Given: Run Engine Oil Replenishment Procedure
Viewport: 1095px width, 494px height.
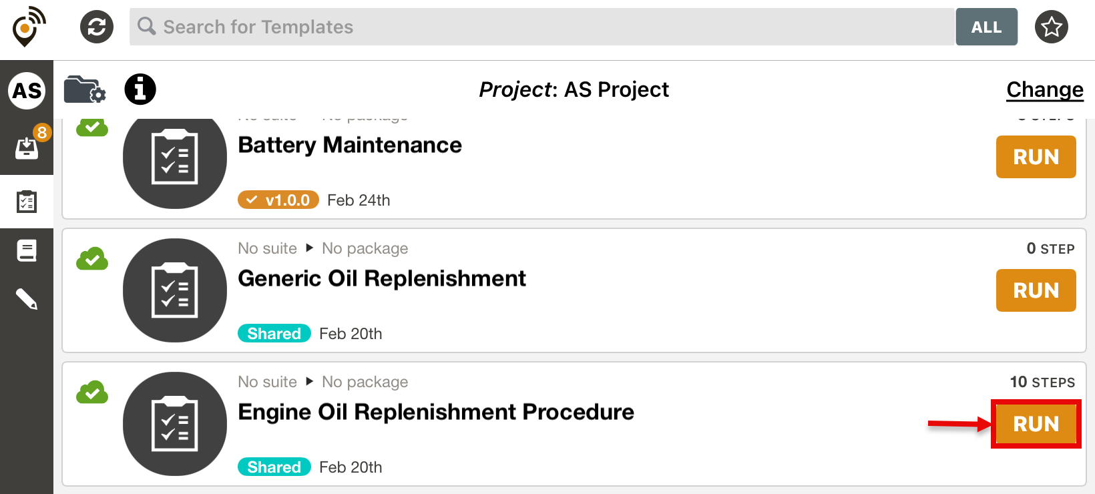Looking at the screenshot, I should 1036,424.
